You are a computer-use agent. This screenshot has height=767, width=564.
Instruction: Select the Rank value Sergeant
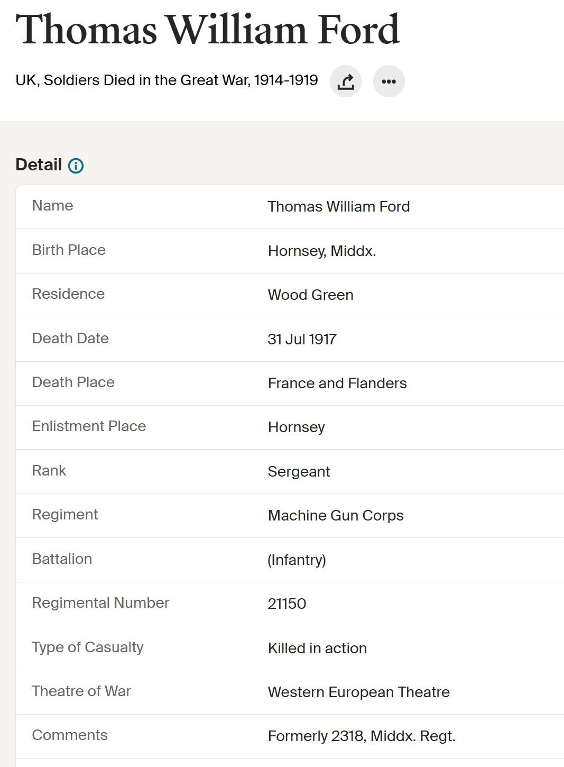coord(299,471)
